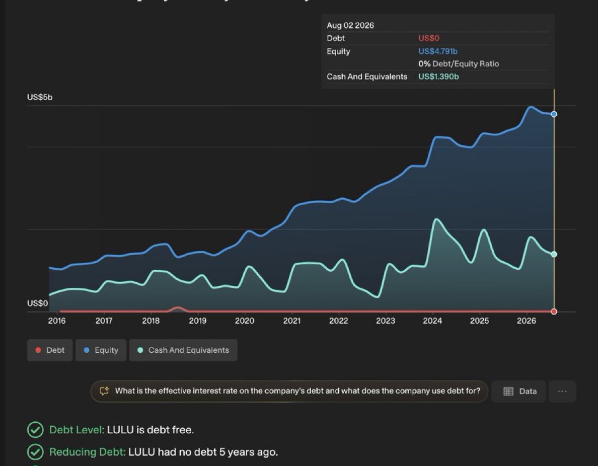Click the 'LULU is debt free.' statement

[x=151, y=430]
